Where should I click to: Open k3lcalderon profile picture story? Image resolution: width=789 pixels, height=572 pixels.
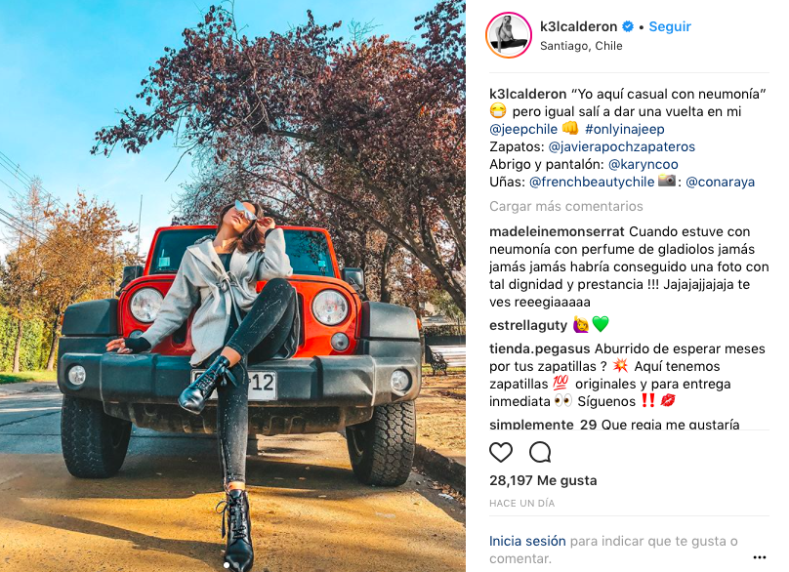point(509,35)
